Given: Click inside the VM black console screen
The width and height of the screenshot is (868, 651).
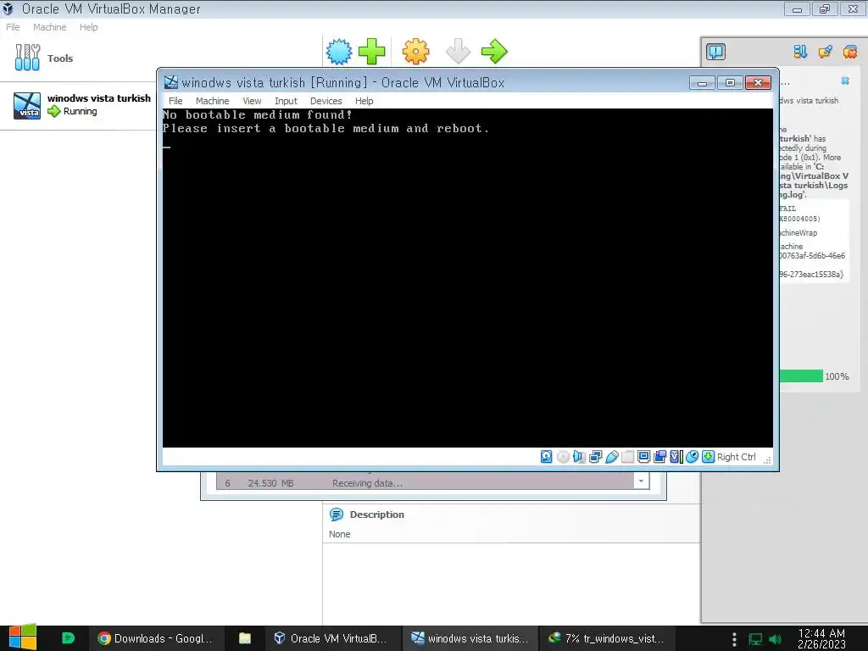Looking at the screenshot, I should pyautogui.click(x=468, y=278).
